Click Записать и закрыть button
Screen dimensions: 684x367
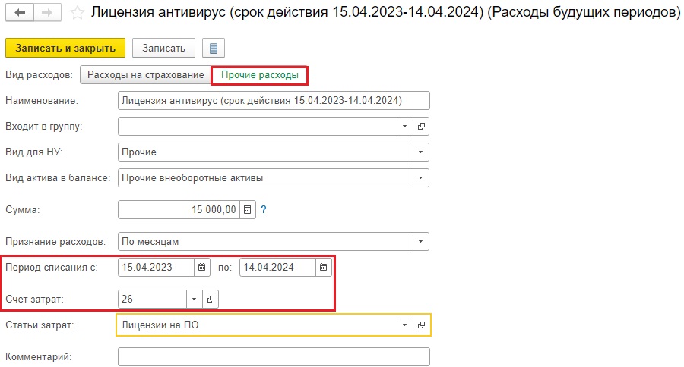pyautogui.click(x=65, y=48)
